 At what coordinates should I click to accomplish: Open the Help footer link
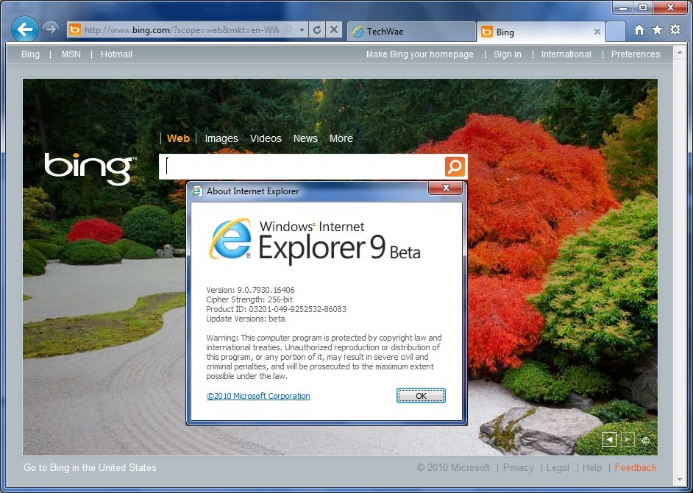pyautogui.click(x=592, y=467)
